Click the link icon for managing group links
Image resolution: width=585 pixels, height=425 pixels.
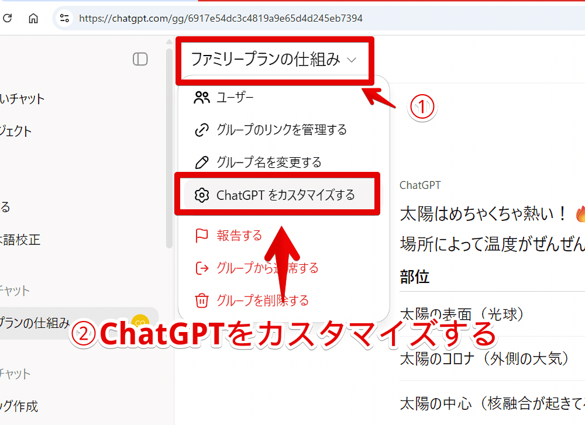(202, 130)
